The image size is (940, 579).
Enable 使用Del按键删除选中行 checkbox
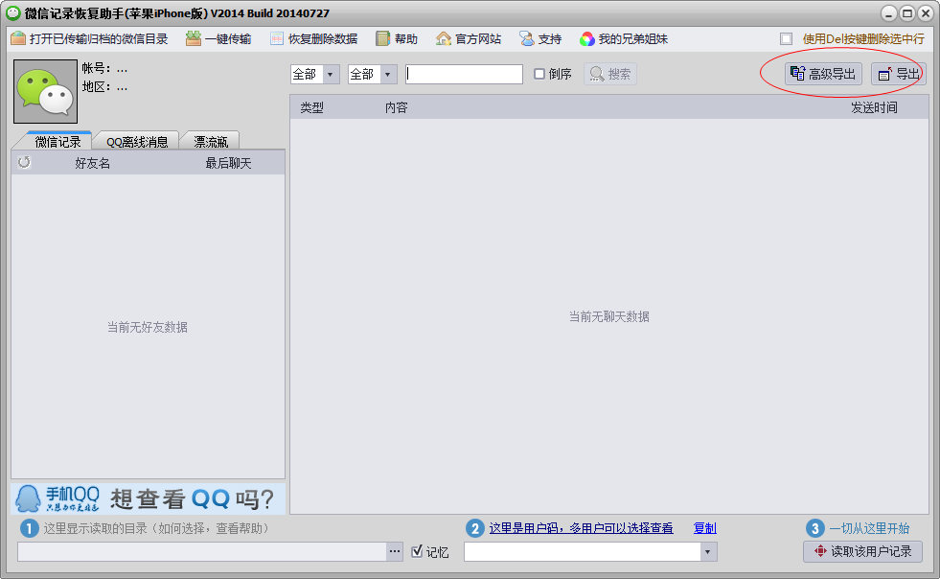(786, 39)
